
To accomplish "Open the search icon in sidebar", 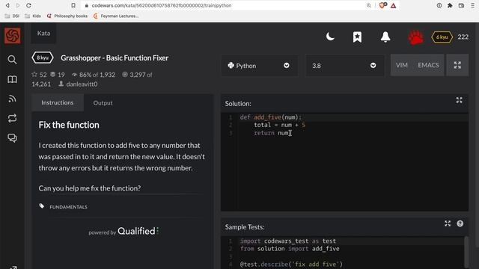I will pos(12,60).
